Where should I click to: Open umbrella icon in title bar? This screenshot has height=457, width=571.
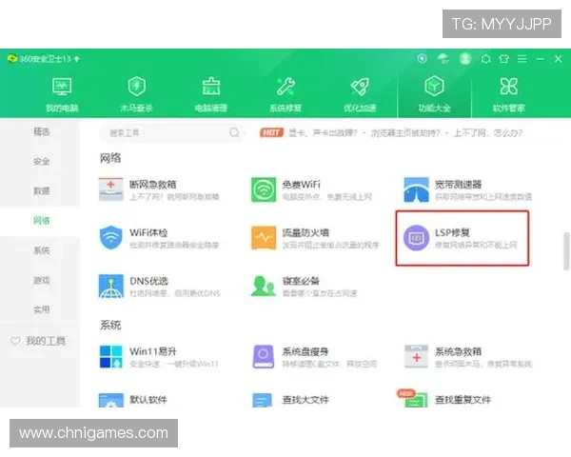(x=443, y=58)
